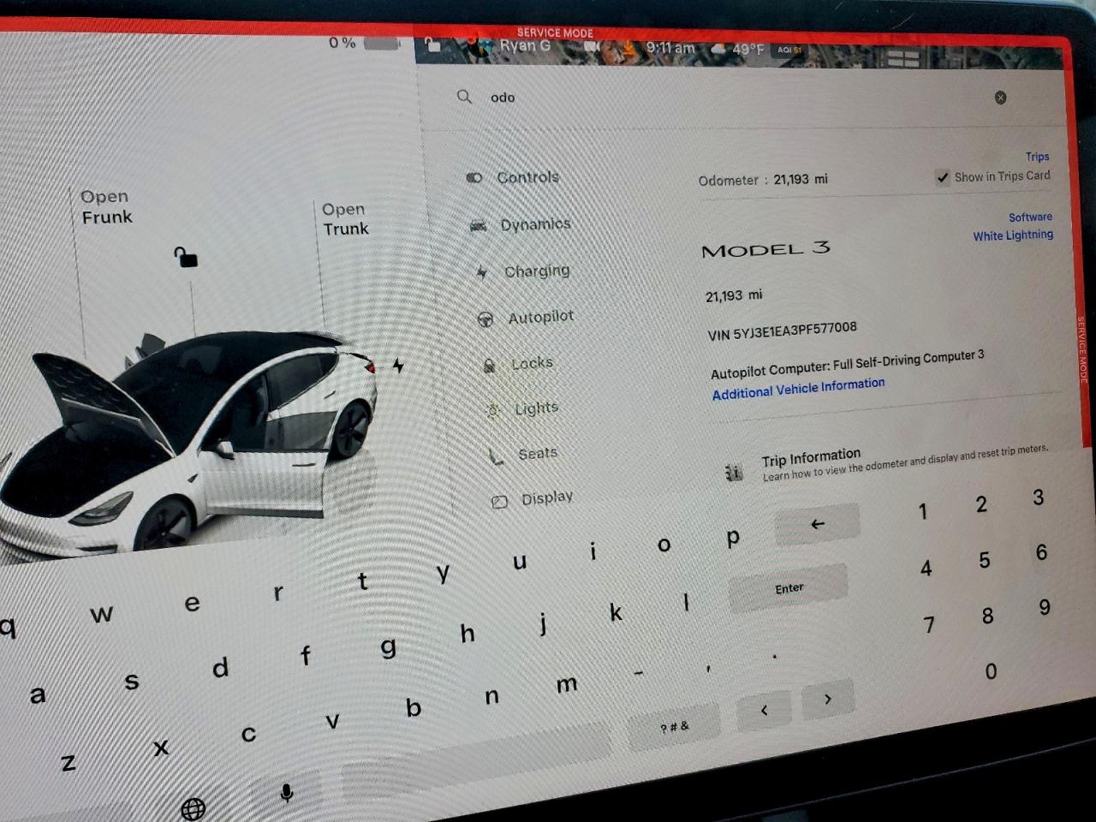Open the Controls menu
1096x822 pixels.
(514, 177)
